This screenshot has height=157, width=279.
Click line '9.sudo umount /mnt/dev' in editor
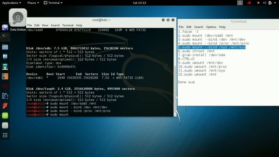[x=201, y=63]
